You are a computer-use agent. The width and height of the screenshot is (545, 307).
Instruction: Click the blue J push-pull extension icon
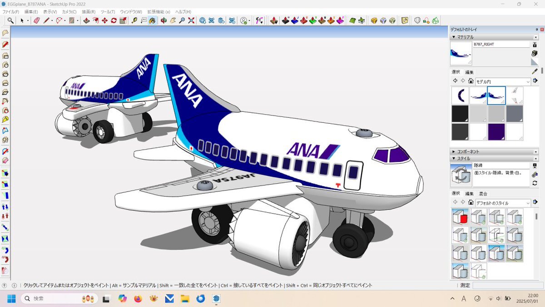pyautogui.click(x=294, y=20)
